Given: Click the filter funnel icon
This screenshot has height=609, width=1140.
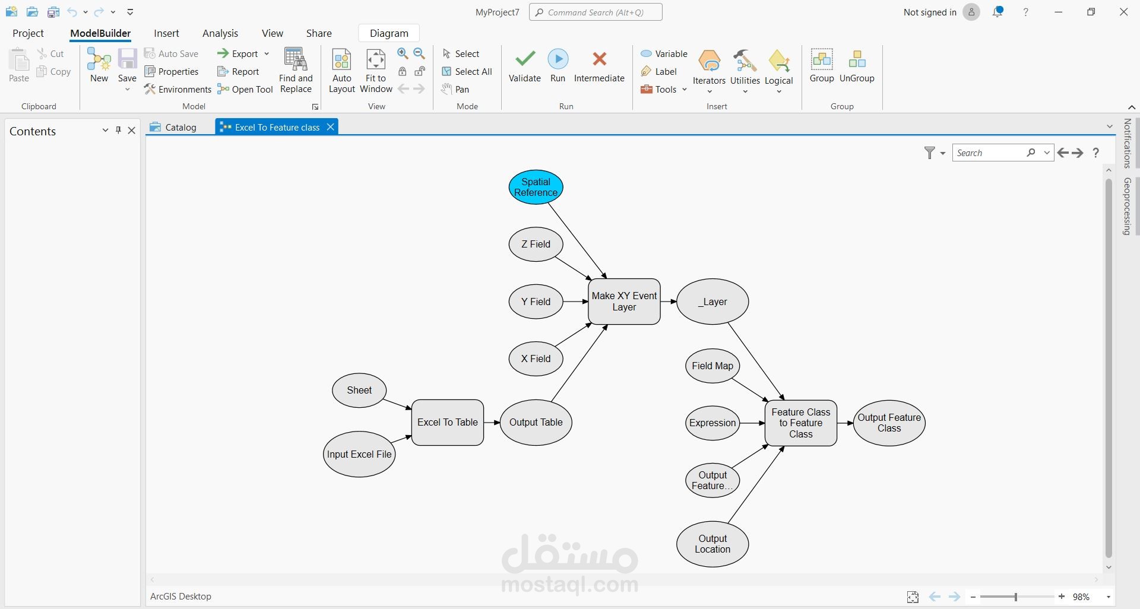Looking at the screenshot, I should [929, 153].
